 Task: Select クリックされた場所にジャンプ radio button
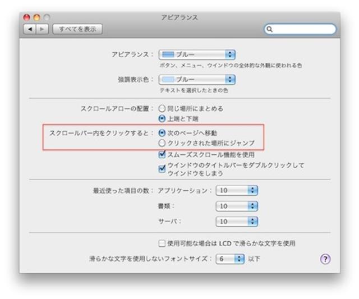(162, 144)
